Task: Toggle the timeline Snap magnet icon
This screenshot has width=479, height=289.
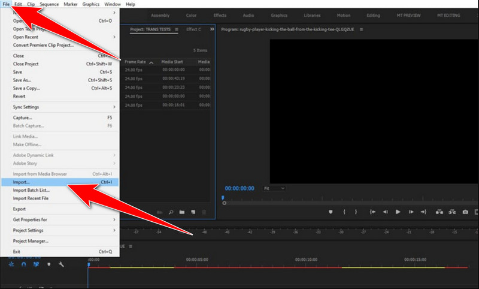Action: pos(24,264)
